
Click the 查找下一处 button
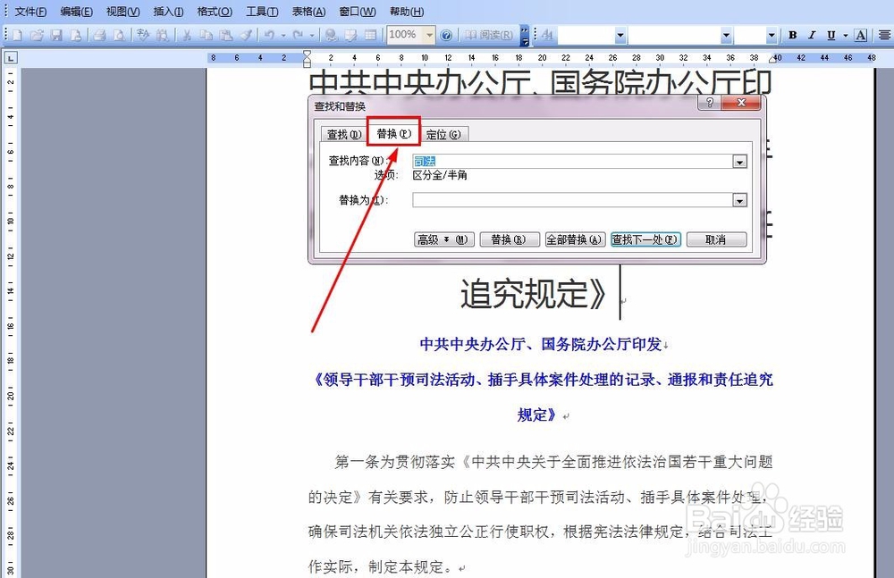click(x=645, y=239)
